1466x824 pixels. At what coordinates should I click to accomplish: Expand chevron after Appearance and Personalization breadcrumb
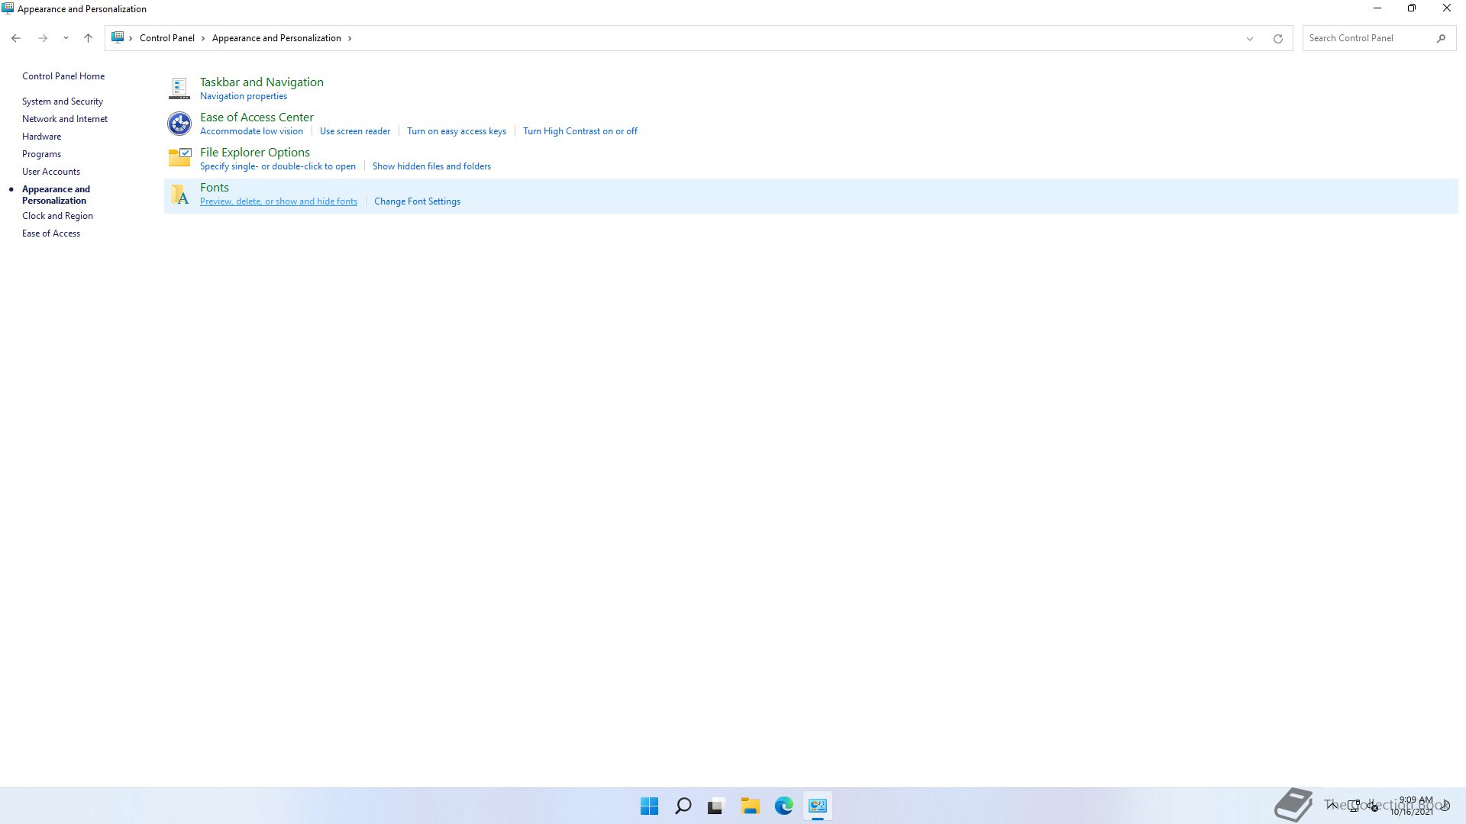pyautogui.click(x=350, y=38)
